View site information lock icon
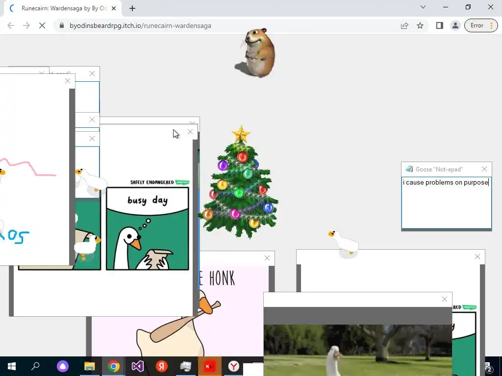This screenshot has width=502, height=376. click(62, 25)
